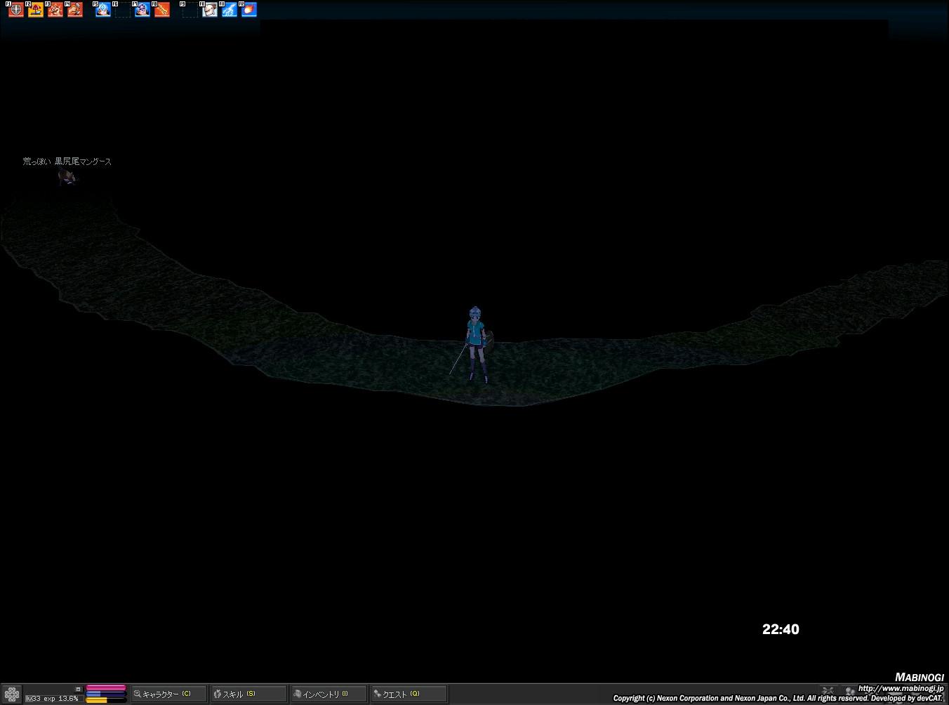Cast the F11 lightning bolt skill
This screenshot has height=705, width=949.
(x=230, y=10)
